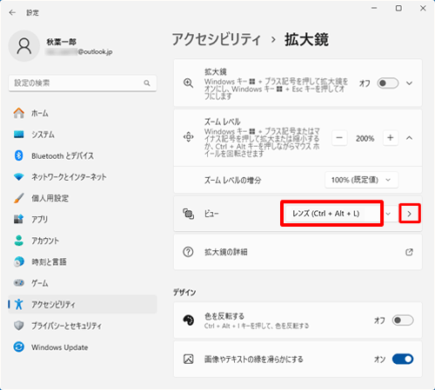435x390 pixels.
Task: Click the 秋葉一郎 account name
Action: [x=61, y=42]
